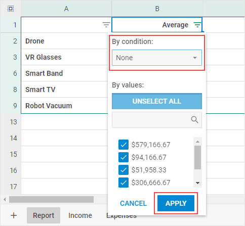Click the $51,958.33 value label

coord(149,170)
